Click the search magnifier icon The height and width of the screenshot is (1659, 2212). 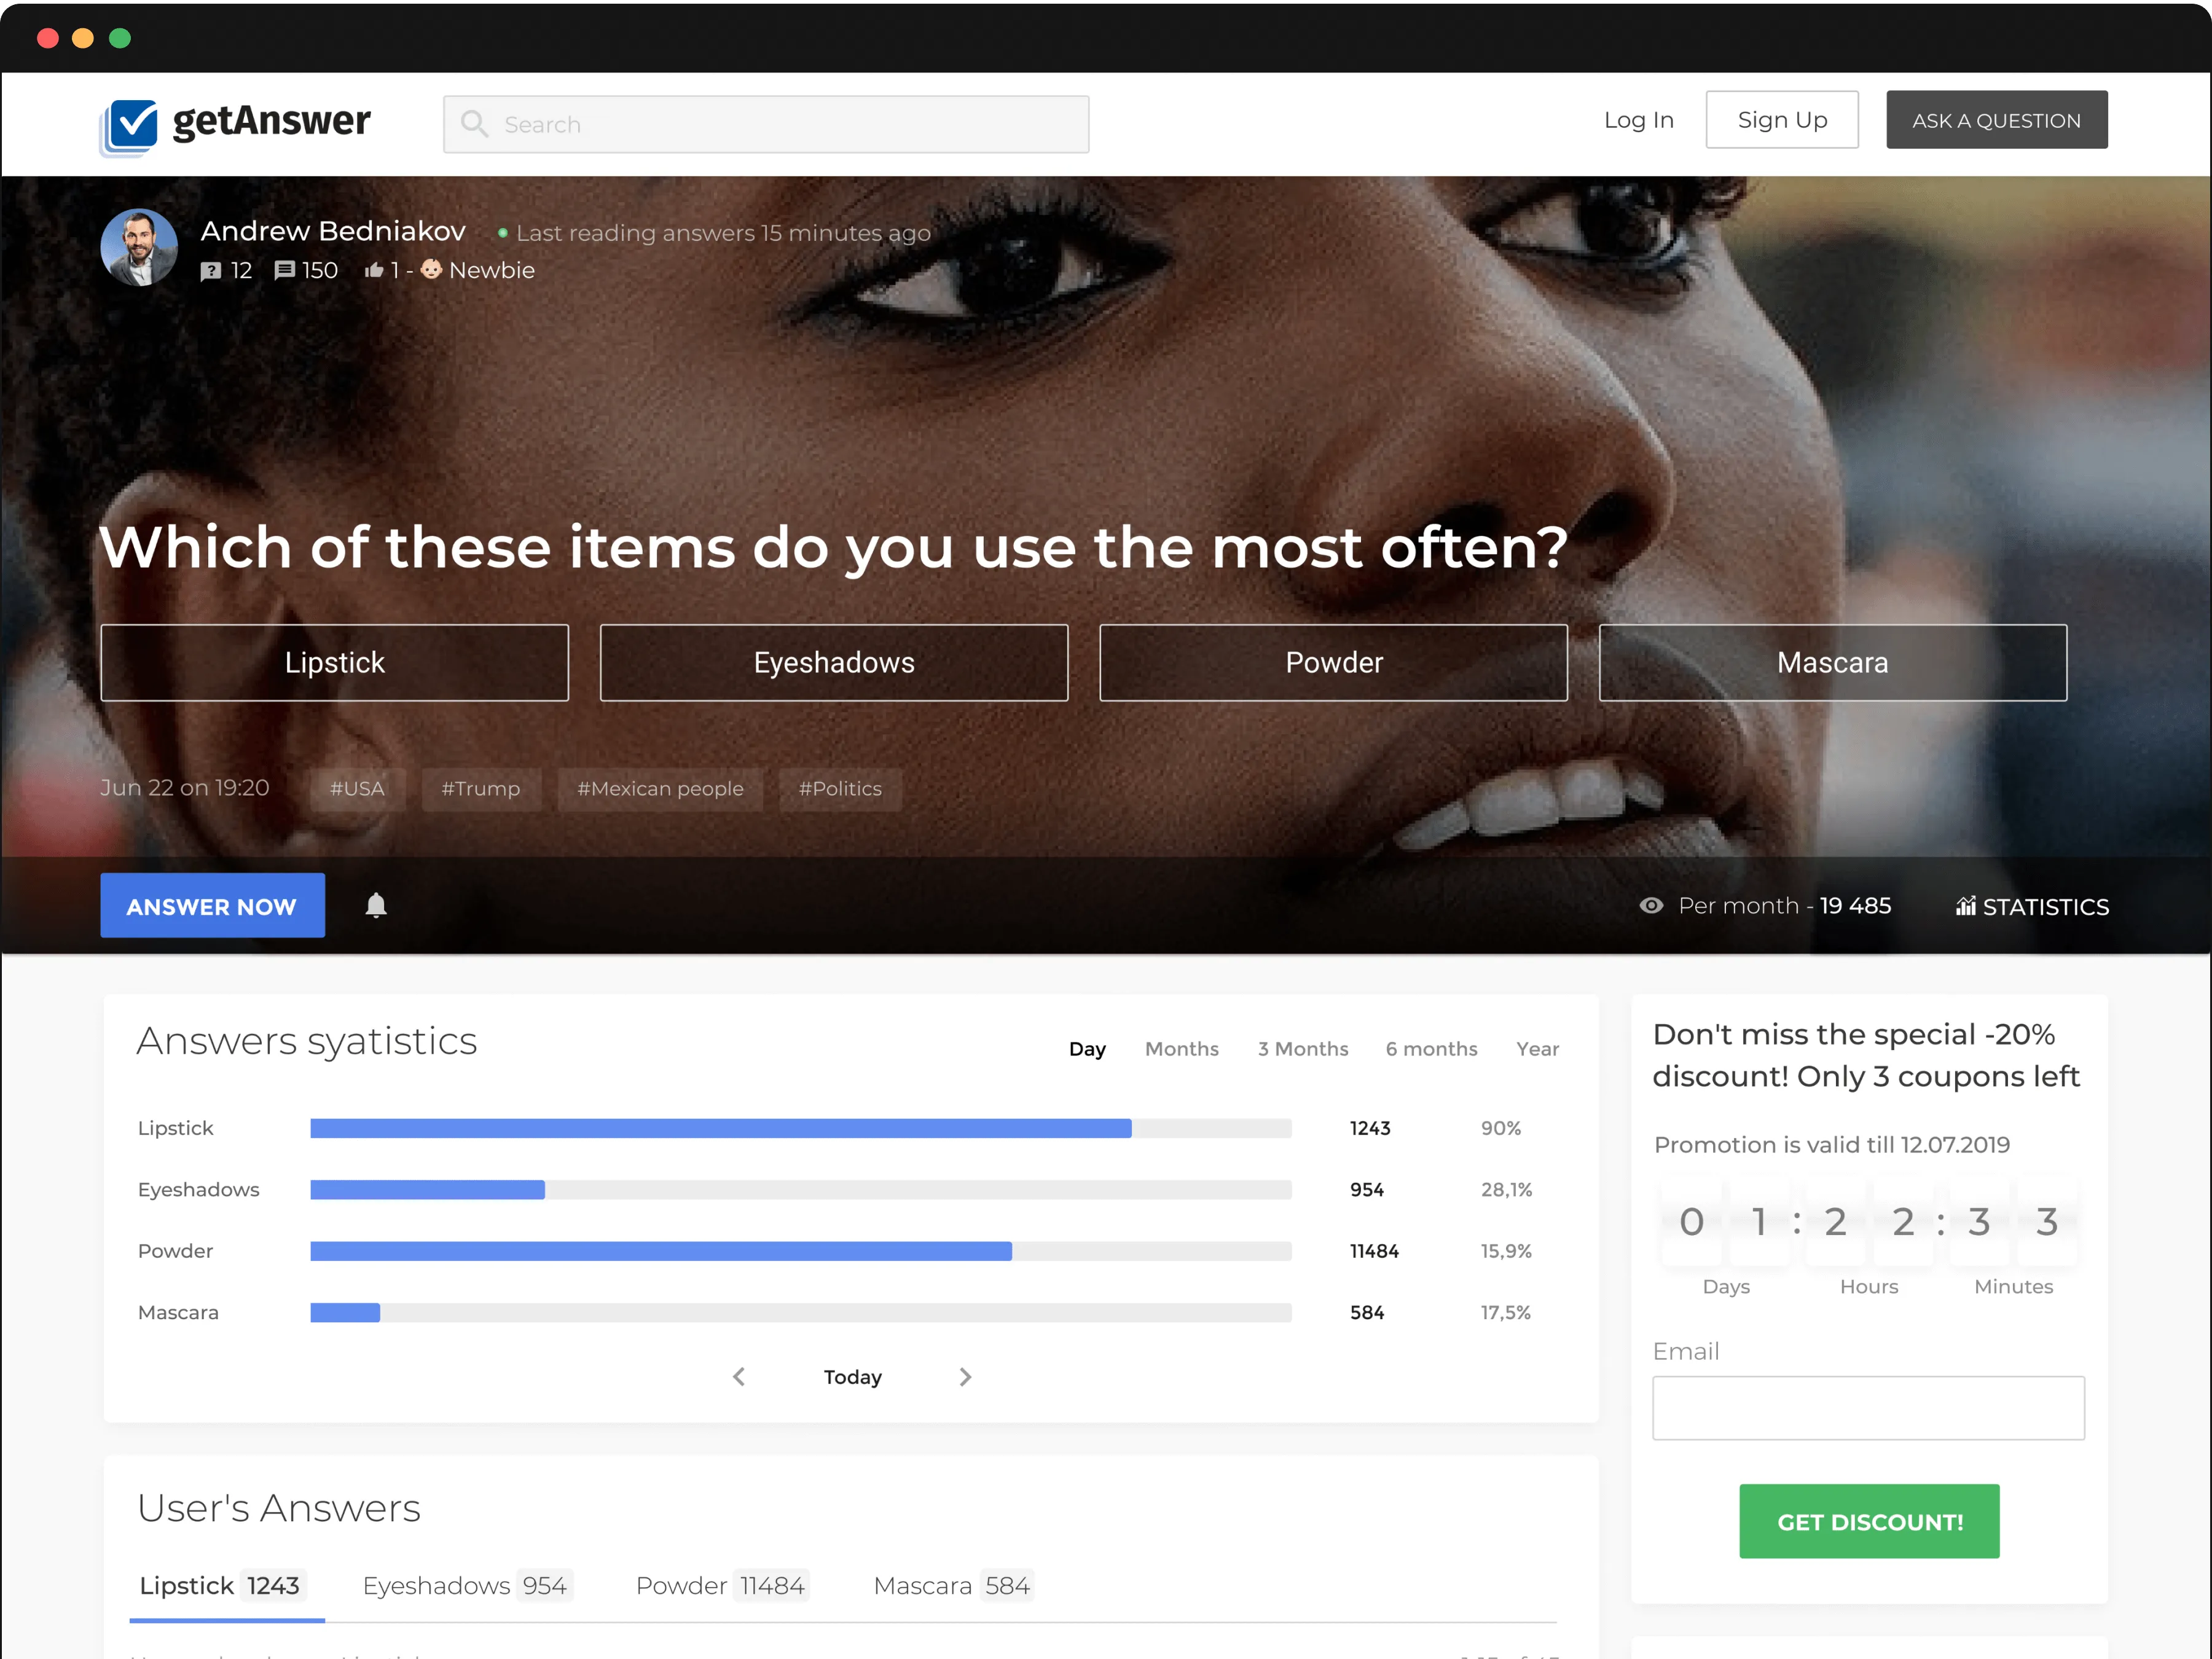pos(474,124)
